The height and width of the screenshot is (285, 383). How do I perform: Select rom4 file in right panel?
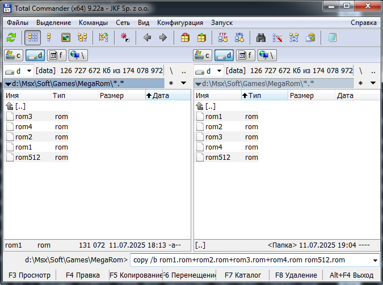pyautogui.click(x=227, y=147)
